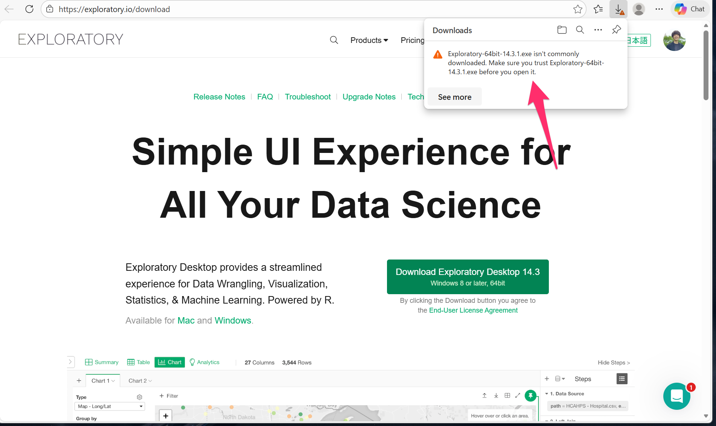Screen dimensions: 716x426
Task: Click the browser refresh button
Action: click(x=29, y=9)
